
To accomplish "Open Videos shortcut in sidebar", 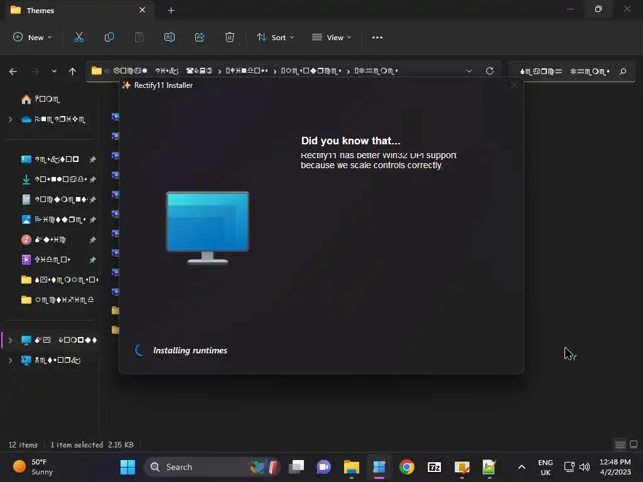I will 45,260.
